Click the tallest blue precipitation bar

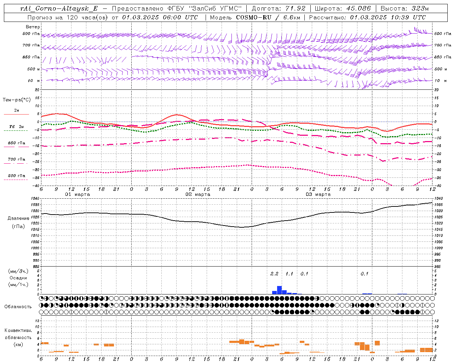pos(279,290)
